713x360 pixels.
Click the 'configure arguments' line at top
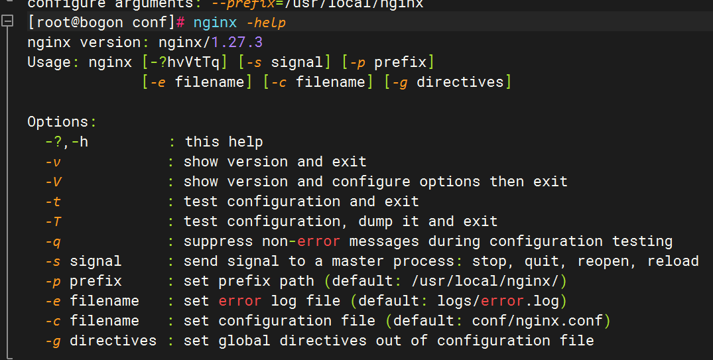click(225, 5)
